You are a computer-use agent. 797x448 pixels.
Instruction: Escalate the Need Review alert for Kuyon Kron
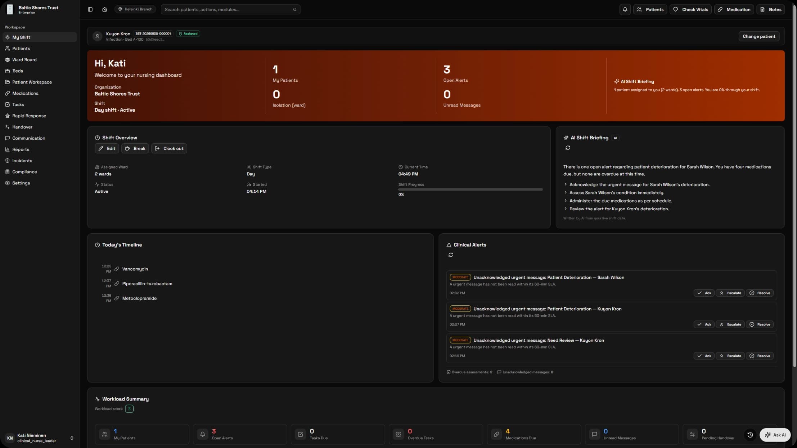click(x=730, y=356)
